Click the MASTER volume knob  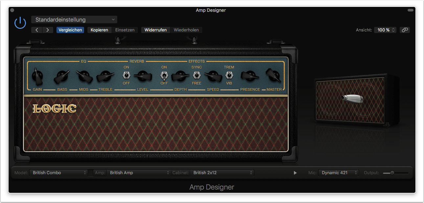(x=273, y=76)
